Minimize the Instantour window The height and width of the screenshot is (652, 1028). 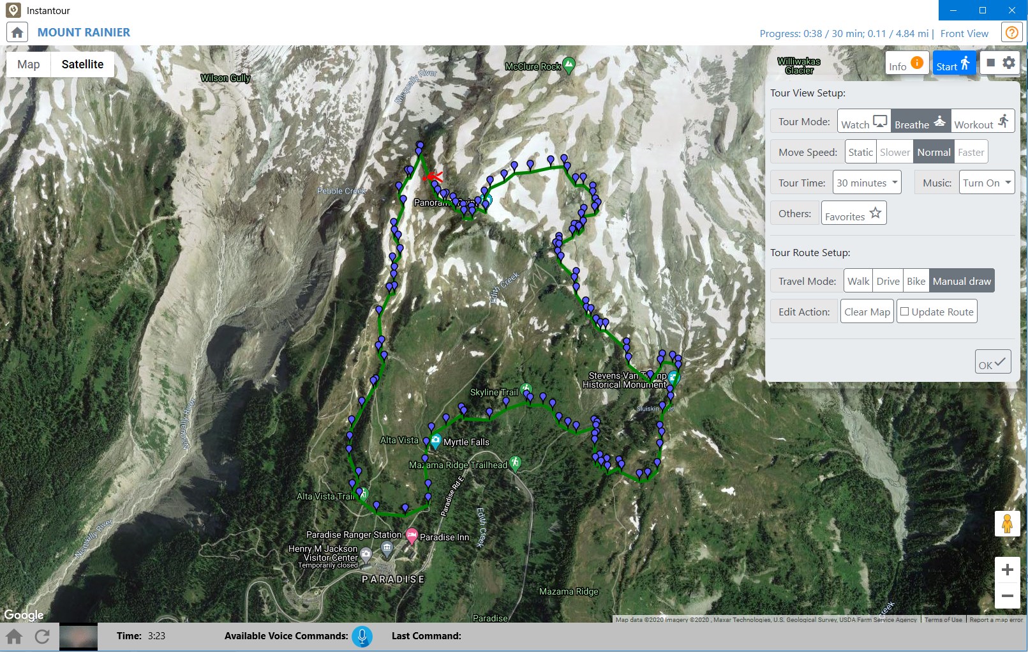point(953,10)
